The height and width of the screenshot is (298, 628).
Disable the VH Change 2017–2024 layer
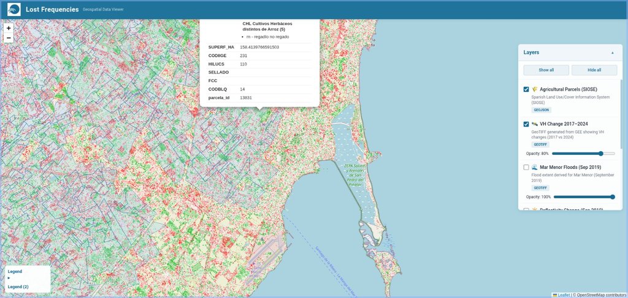coord(526,124)
